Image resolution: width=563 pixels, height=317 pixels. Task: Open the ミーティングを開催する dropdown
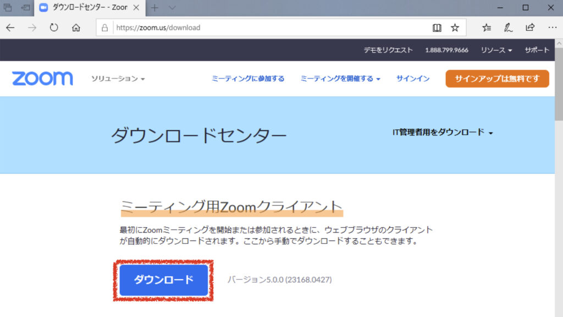(x=340, y=79)
